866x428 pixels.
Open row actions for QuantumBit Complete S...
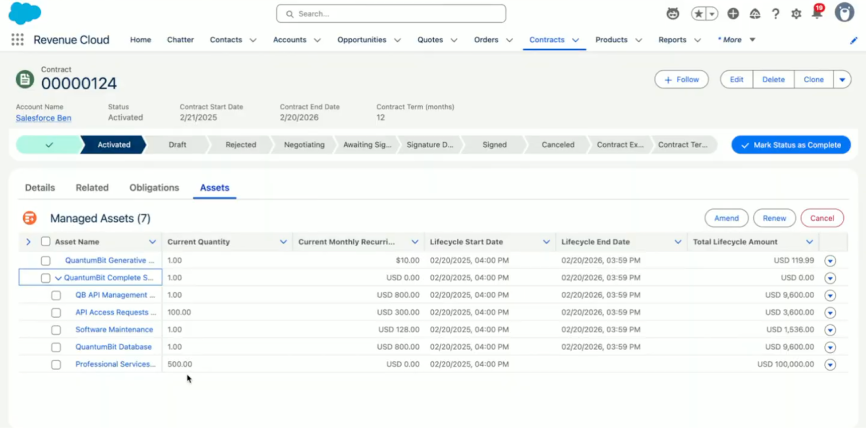coord(830,278)
